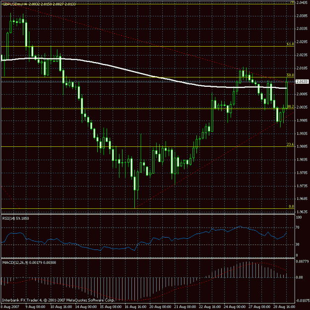Click the 1.9885 price axis label
Screen dimensions: 310x310
pos(302,147)
